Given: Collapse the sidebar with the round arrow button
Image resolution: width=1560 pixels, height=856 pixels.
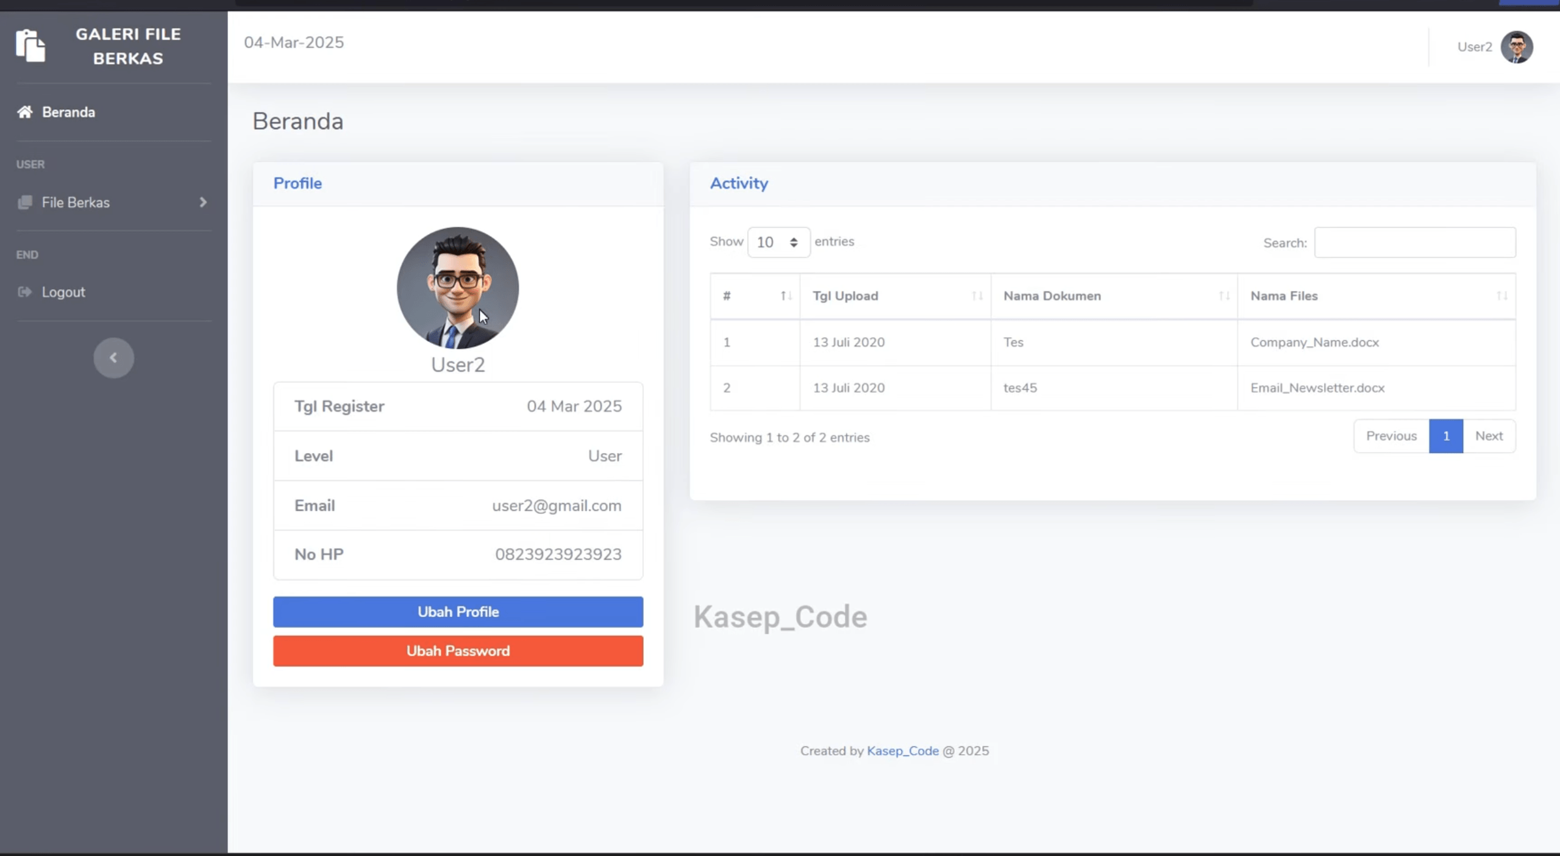Looking at the screenshot, I should coord(113,358).
